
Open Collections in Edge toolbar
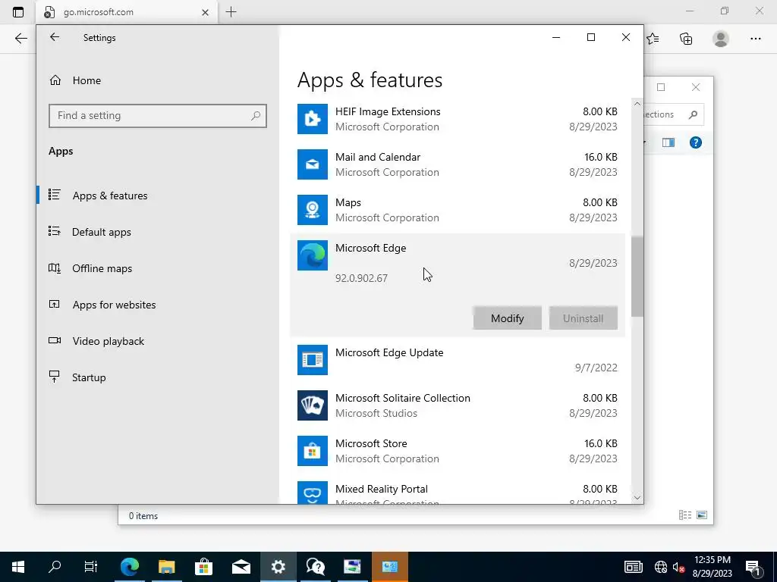686,39
